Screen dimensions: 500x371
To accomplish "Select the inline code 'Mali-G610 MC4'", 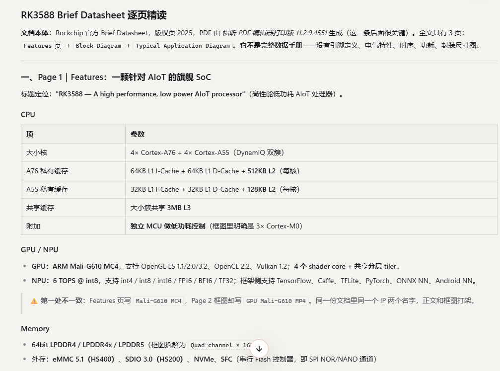I will click(x=158, y=301).
